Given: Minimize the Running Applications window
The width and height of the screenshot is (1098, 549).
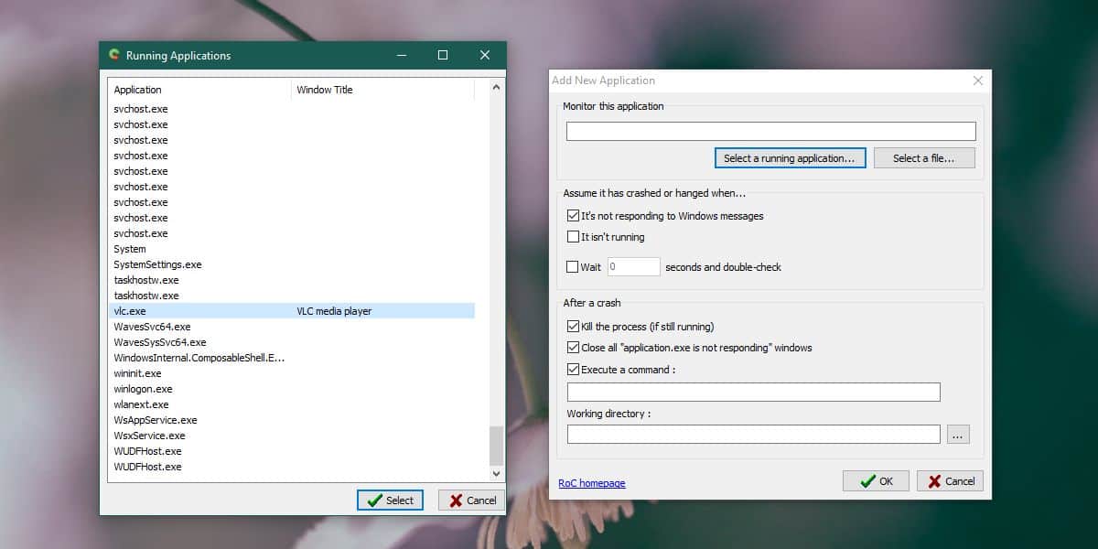Looking at the screenshot, I should click(402, 55).
